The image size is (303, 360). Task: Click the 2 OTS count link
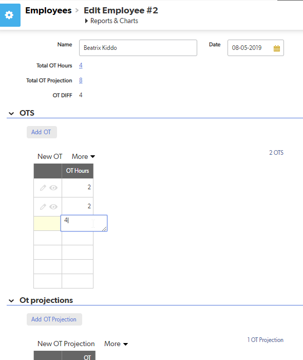click(276, 153)
